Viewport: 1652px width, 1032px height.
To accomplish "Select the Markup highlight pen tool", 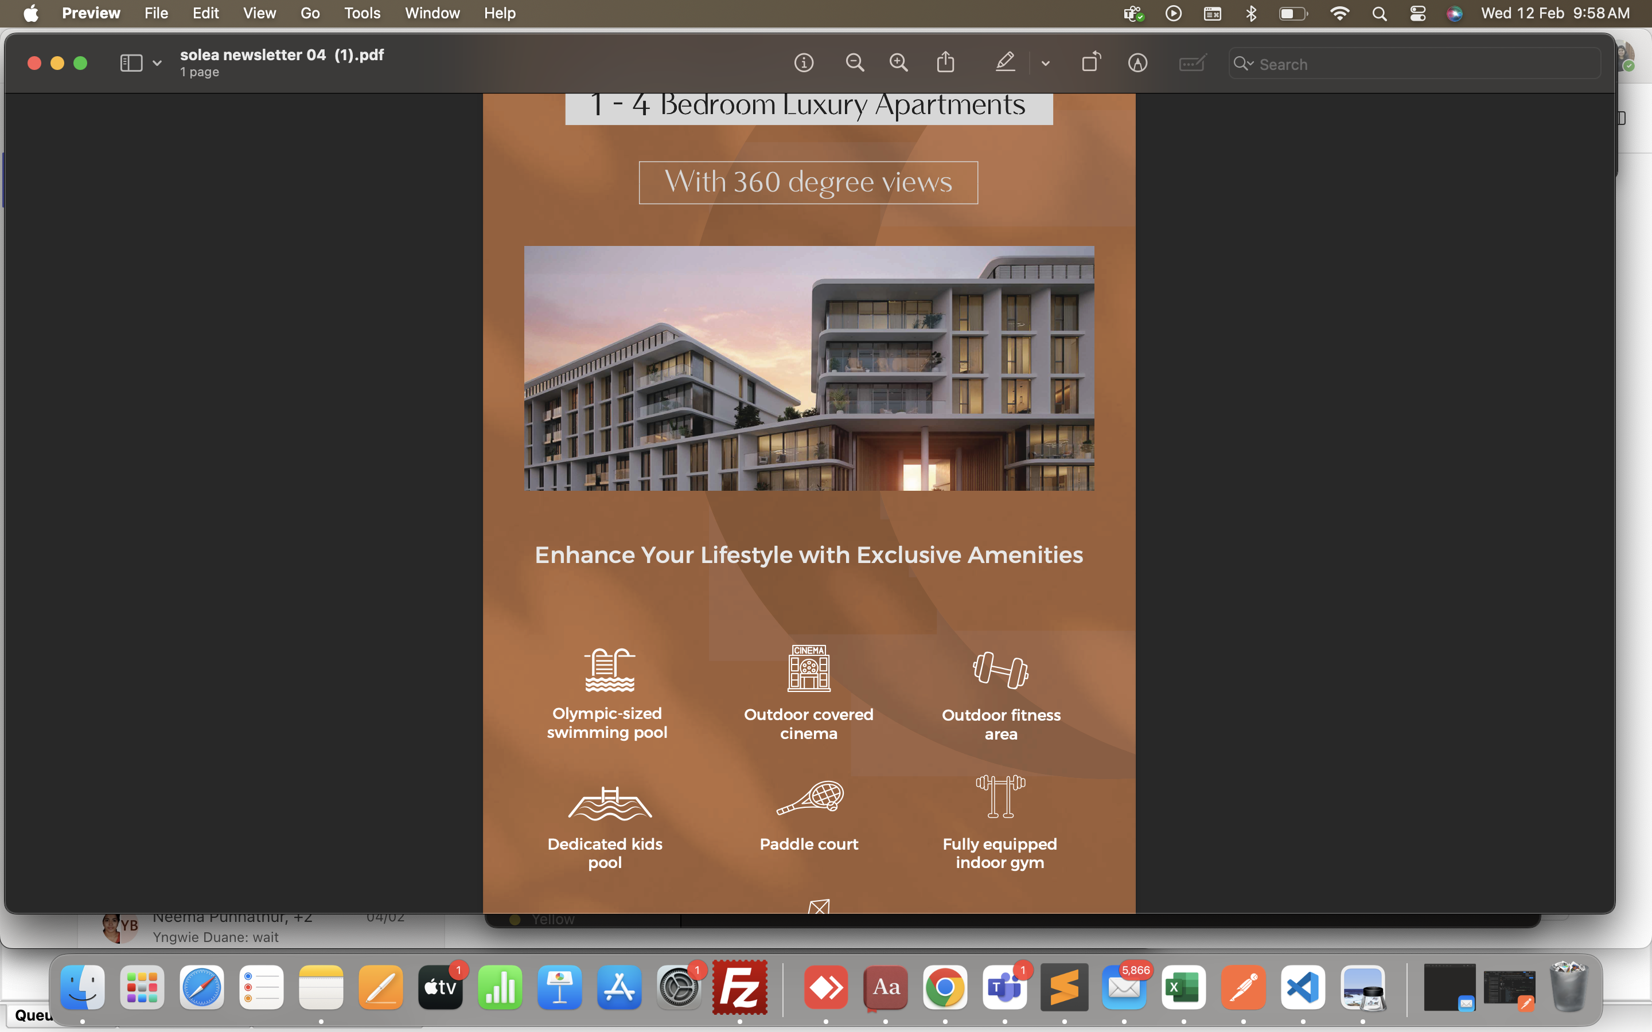I will [x=1005, y=63].
